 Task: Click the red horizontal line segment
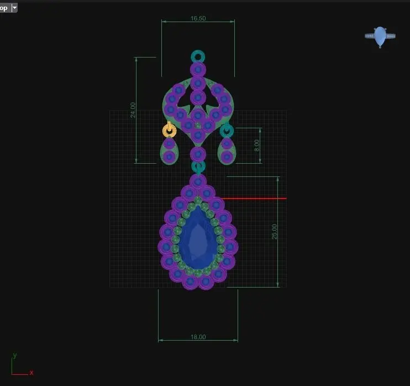(254, 199)
